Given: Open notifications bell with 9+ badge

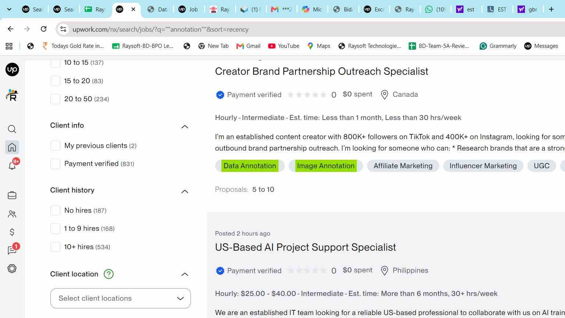Looking at the screenshot, I should [12, 166].
